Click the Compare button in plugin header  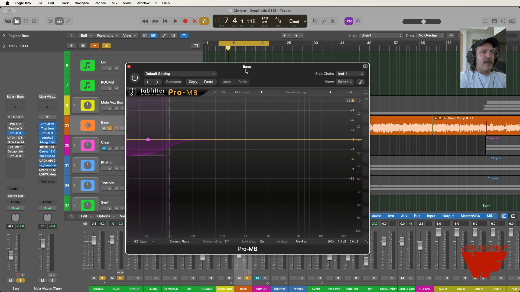coord(173,82)
